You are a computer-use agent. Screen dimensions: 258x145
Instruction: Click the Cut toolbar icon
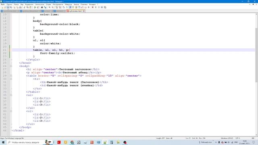[x=24, y=7]
